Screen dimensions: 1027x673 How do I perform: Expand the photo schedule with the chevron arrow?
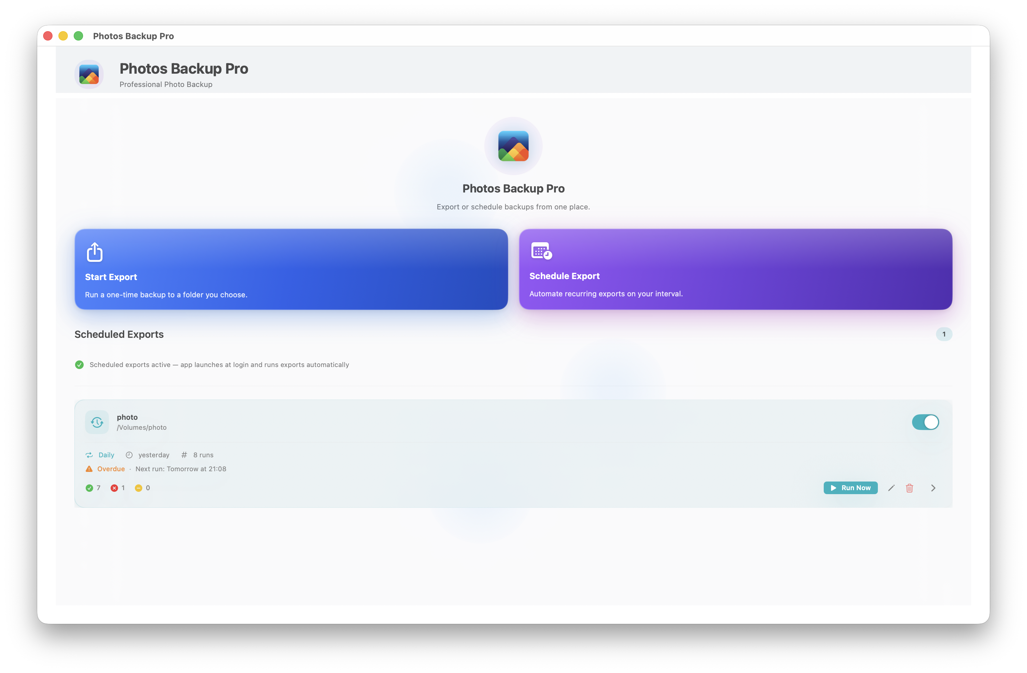933,487
